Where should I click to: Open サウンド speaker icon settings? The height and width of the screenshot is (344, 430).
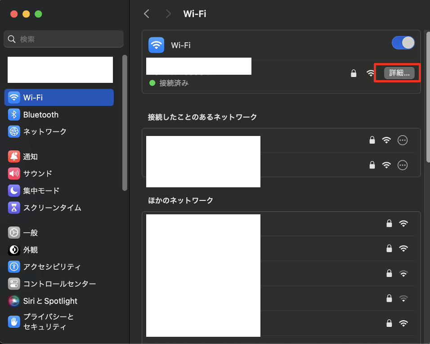[14, 173]
